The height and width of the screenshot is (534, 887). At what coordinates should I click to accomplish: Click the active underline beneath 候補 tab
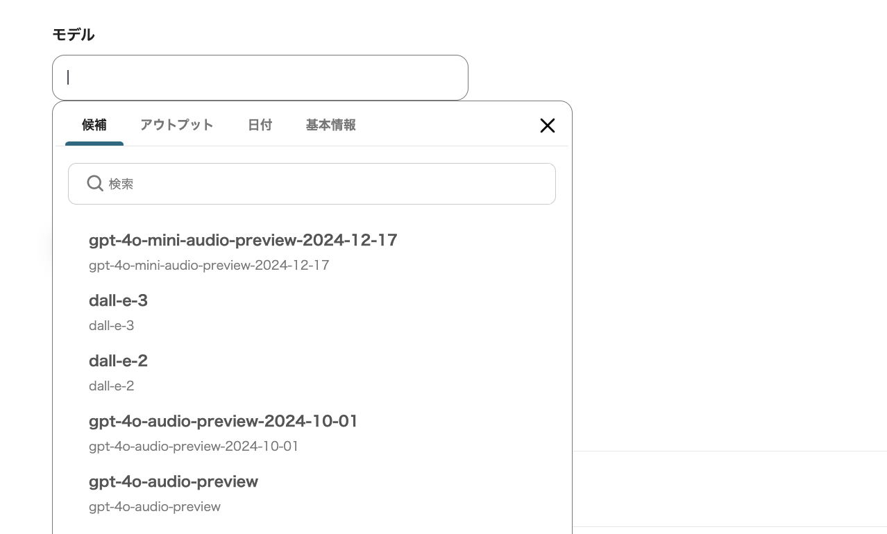click(94, 144)
